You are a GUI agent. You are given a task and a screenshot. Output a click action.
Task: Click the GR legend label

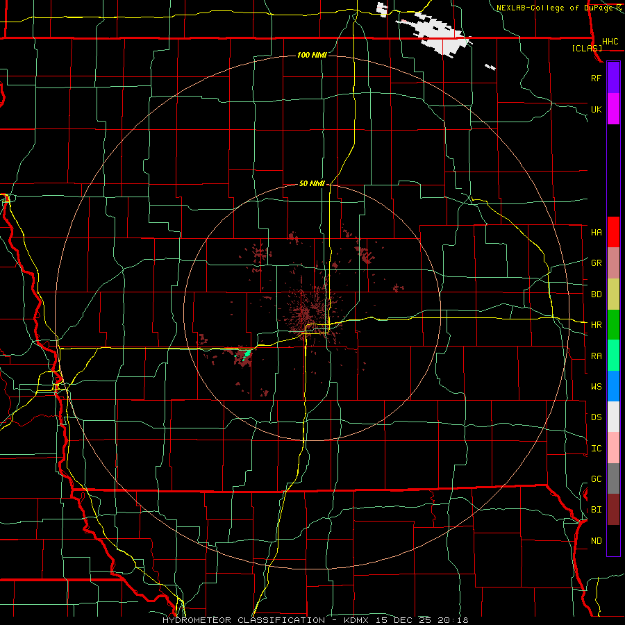click(x=596, y=263)
